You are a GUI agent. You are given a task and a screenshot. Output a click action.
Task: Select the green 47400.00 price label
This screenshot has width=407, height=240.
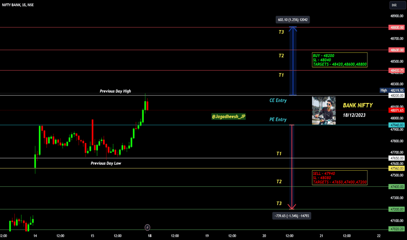(397, 187)
